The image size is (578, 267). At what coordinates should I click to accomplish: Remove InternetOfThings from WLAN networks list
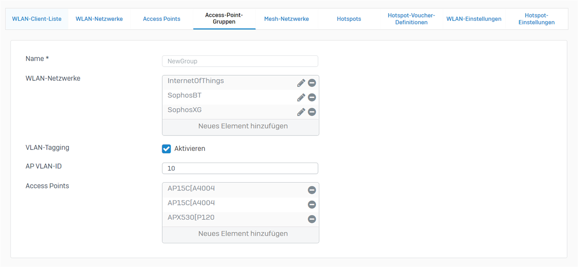(x=312, y=83)
